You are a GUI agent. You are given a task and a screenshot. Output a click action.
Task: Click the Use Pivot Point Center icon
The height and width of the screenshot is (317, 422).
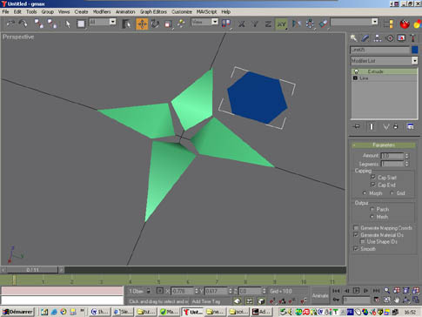point(226,24)
